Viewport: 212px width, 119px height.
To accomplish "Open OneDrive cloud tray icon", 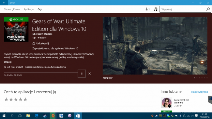I will [x=176, y=116].
